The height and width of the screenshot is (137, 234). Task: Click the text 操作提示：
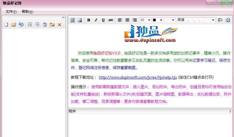point(80,87)
